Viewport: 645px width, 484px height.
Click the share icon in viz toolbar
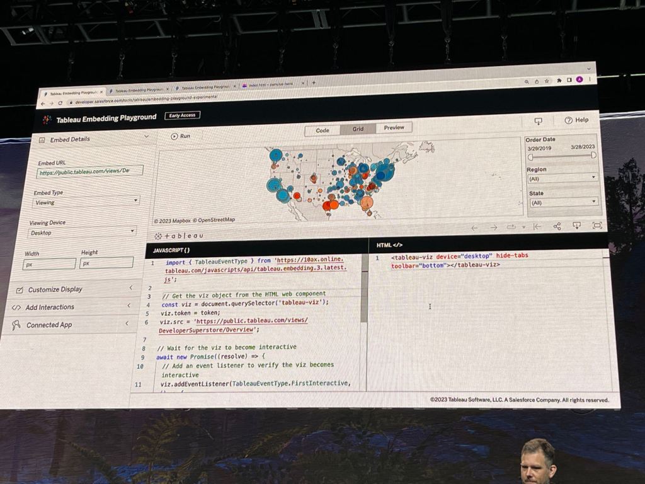(557, 226)
